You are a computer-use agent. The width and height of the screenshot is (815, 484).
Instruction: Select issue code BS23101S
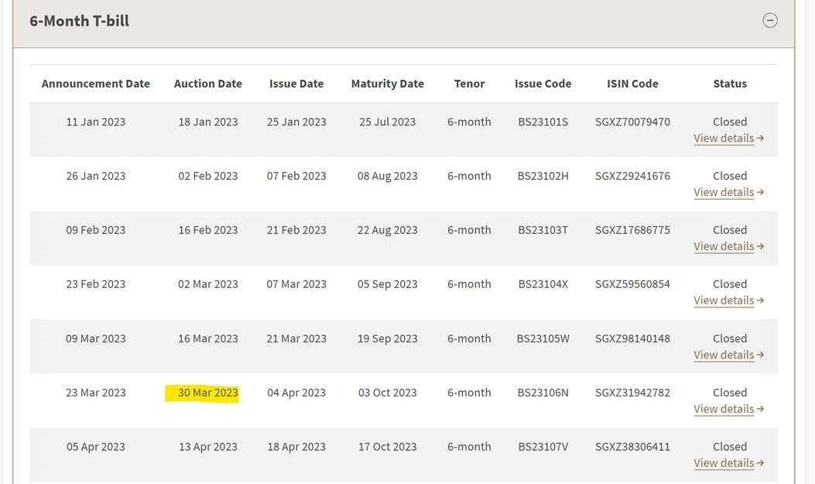(543, 122)
